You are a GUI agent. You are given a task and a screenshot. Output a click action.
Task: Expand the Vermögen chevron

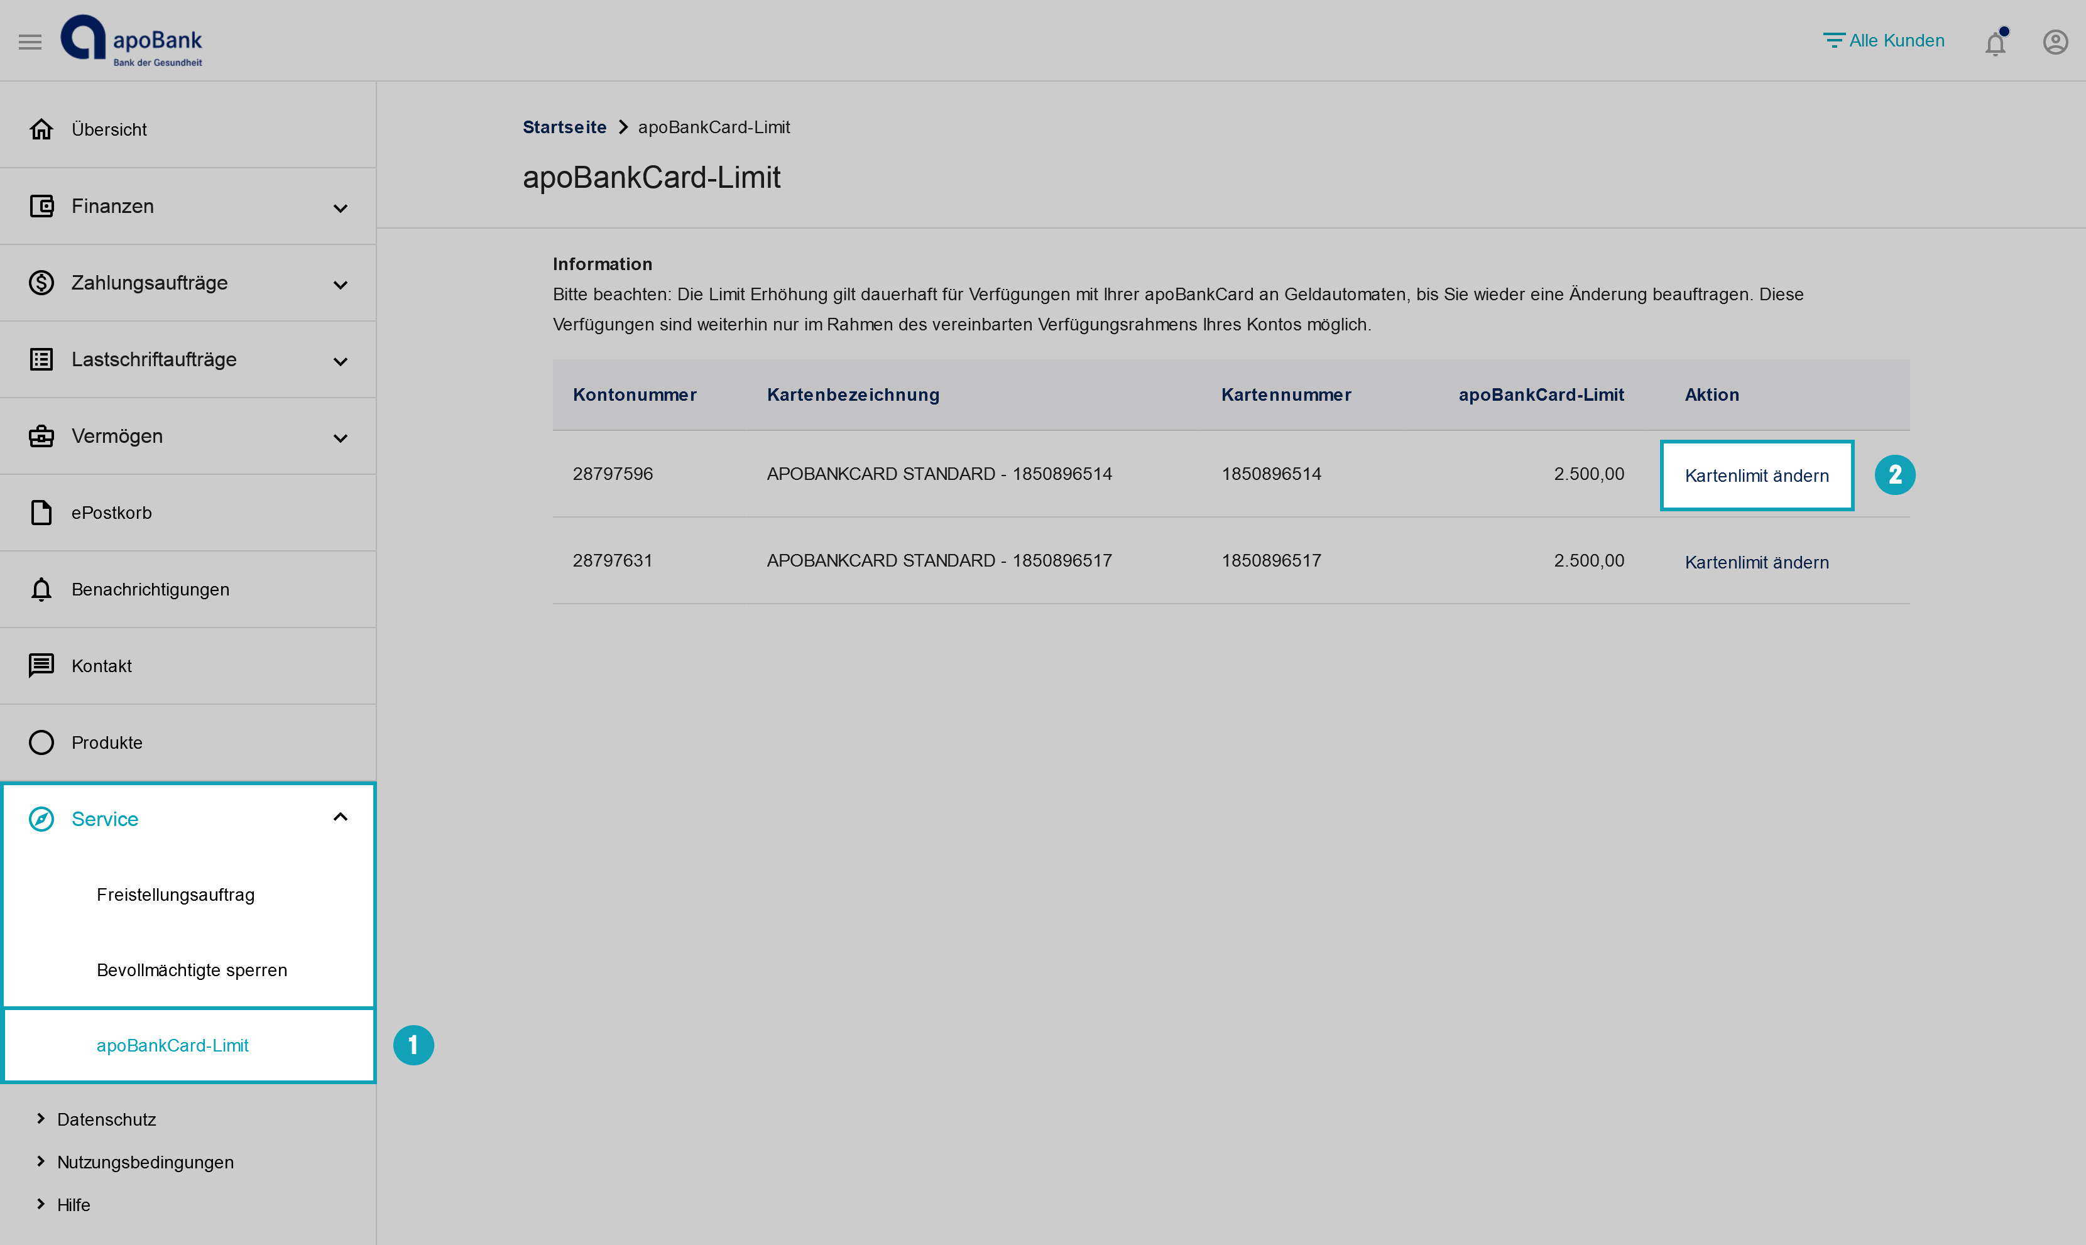coord(341,438)
